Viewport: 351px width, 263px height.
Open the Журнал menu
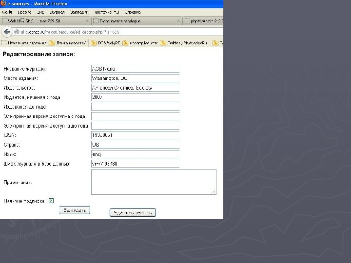pyautogui.click(x=57, y=12)
